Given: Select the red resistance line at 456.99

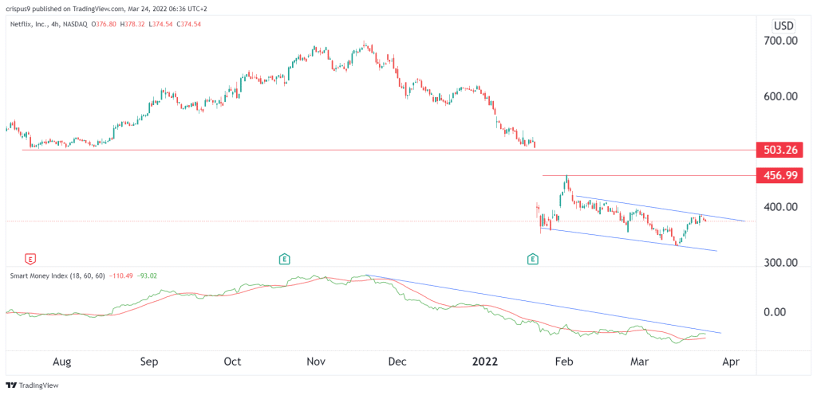Looking at the screenshot, I should (x=649, y=176).
